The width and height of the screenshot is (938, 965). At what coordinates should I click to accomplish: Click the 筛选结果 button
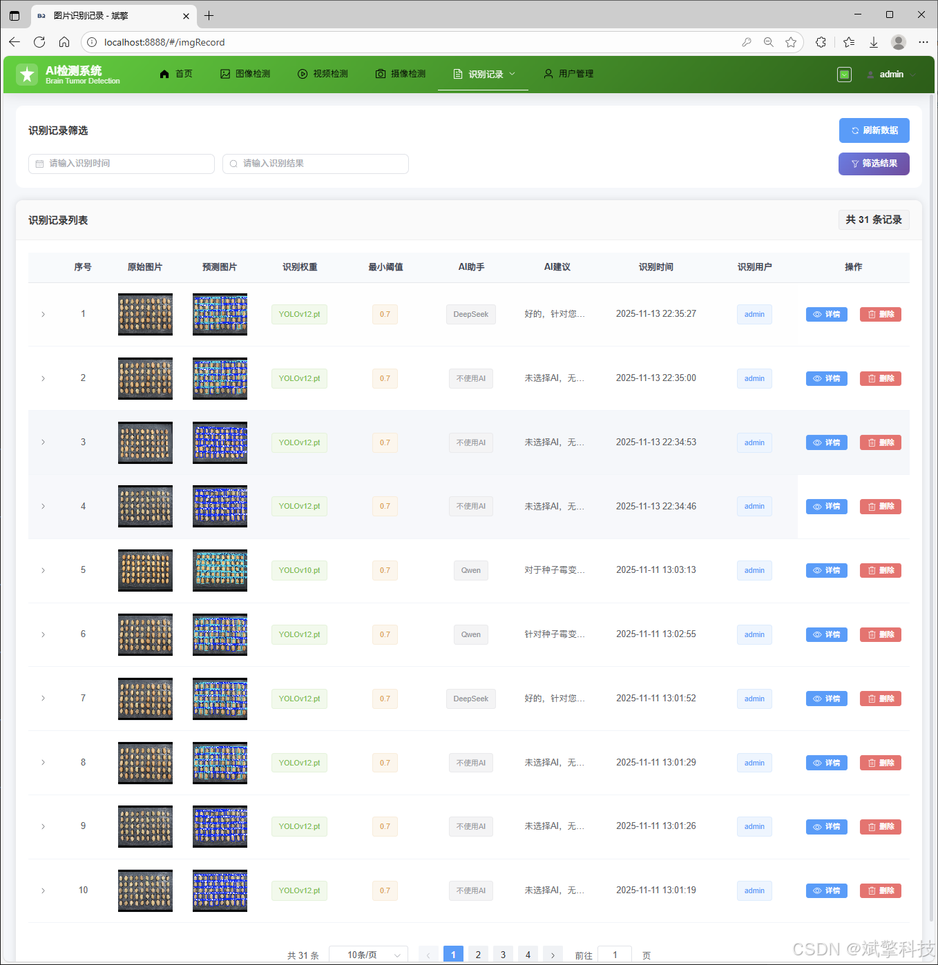pos(874,164)
